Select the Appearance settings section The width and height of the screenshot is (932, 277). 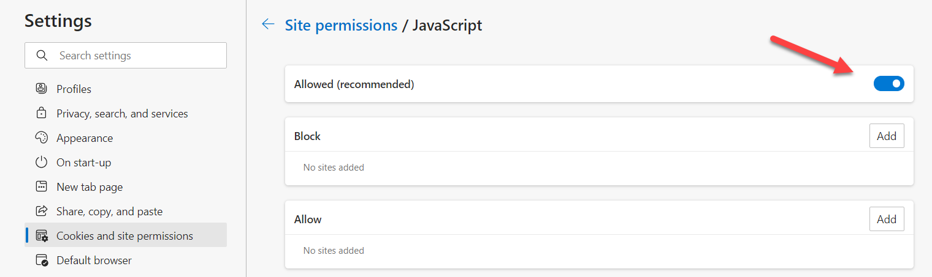click(x=85, y=138)
